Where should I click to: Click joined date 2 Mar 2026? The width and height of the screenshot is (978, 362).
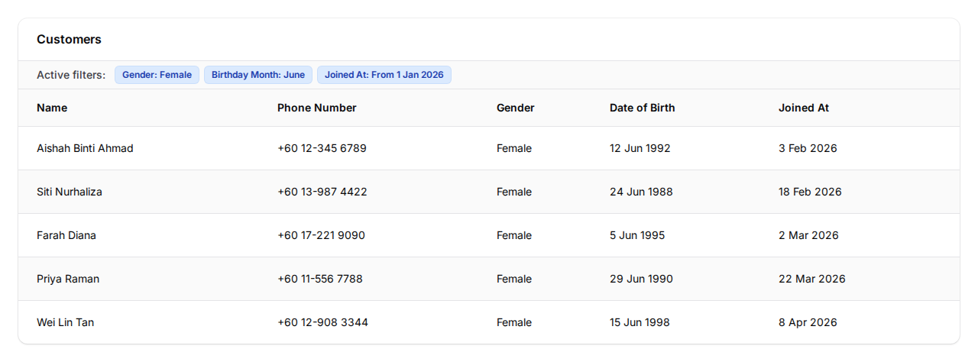808,235
